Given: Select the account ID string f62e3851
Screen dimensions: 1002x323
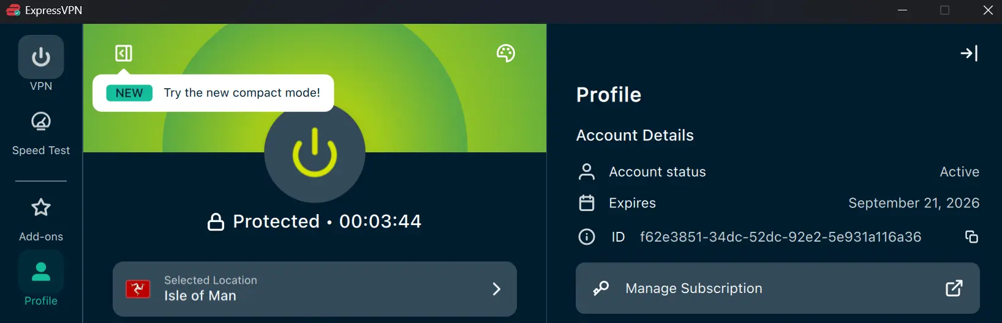Looking at the screenshot, I should point(780,237).
